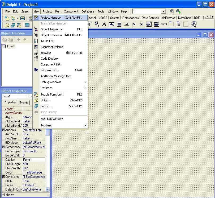Select the CheckBox component icon

134,24
